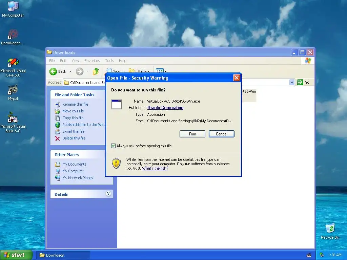This screenshot has height=260, width=347.
Task: Select the Mypal raccoon desktop icon
Action: coord(13,92)
